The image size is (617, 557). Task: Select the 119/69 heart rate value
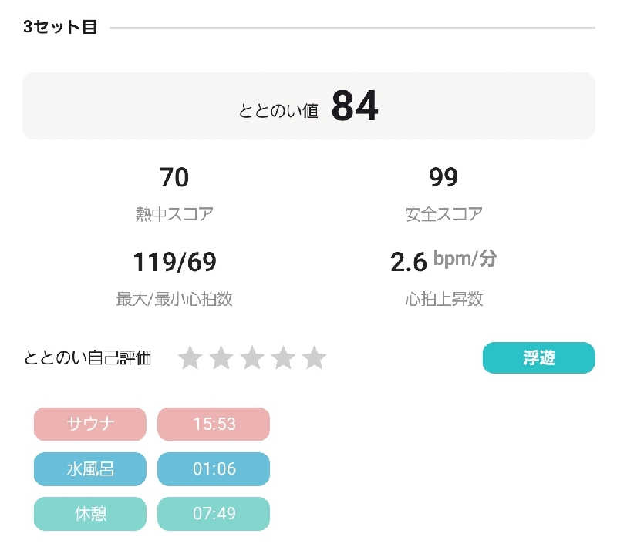pyautogui.click(x=174, y=263)
